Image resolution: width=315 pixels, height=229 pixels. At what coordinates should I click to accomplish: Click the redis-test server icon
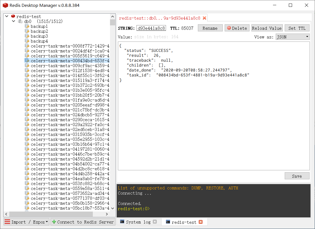[x=13, y=16]
